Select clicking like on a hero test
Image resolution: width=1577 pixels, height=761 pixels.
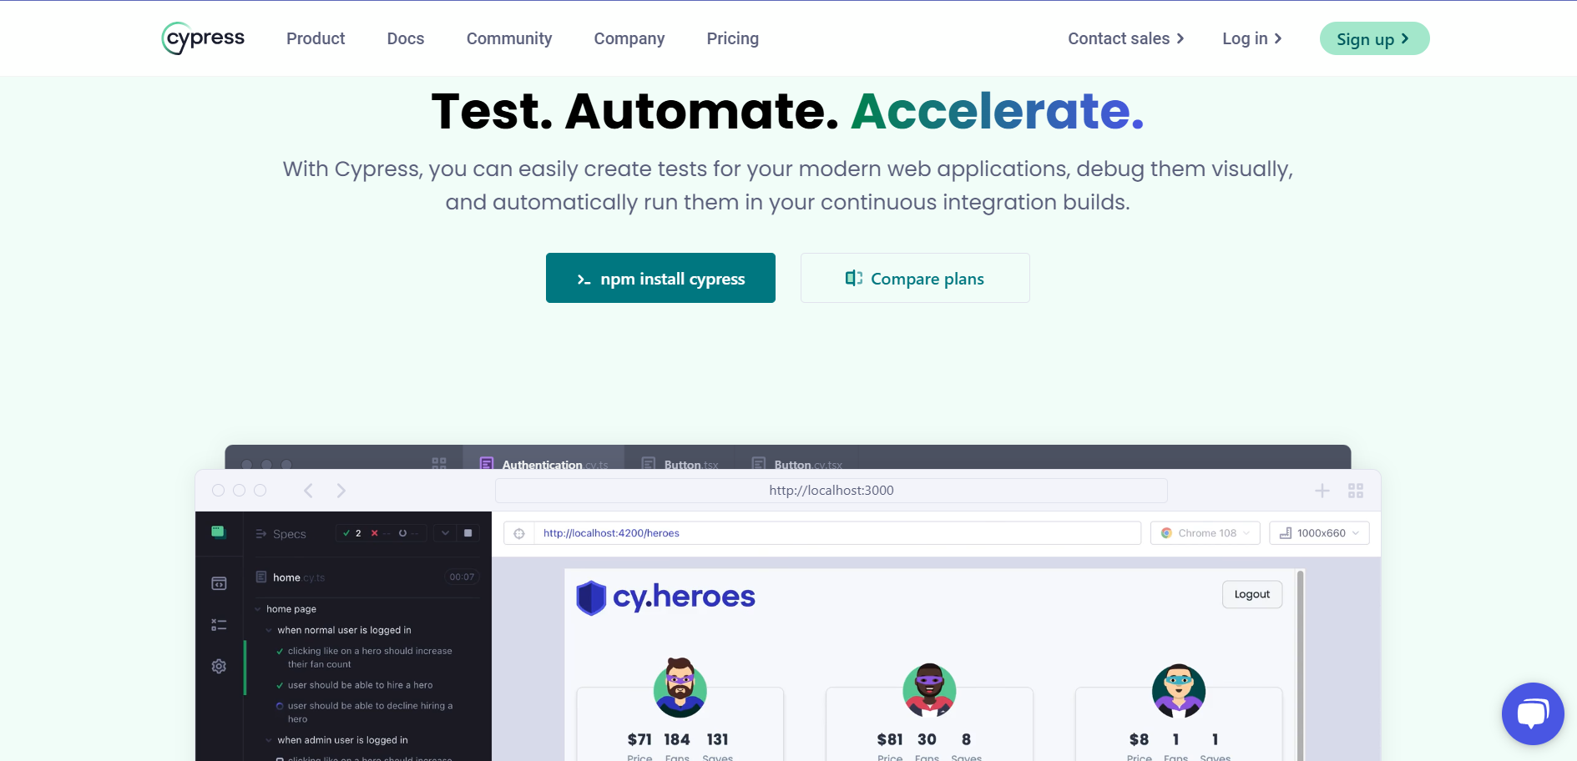point(370,658)
